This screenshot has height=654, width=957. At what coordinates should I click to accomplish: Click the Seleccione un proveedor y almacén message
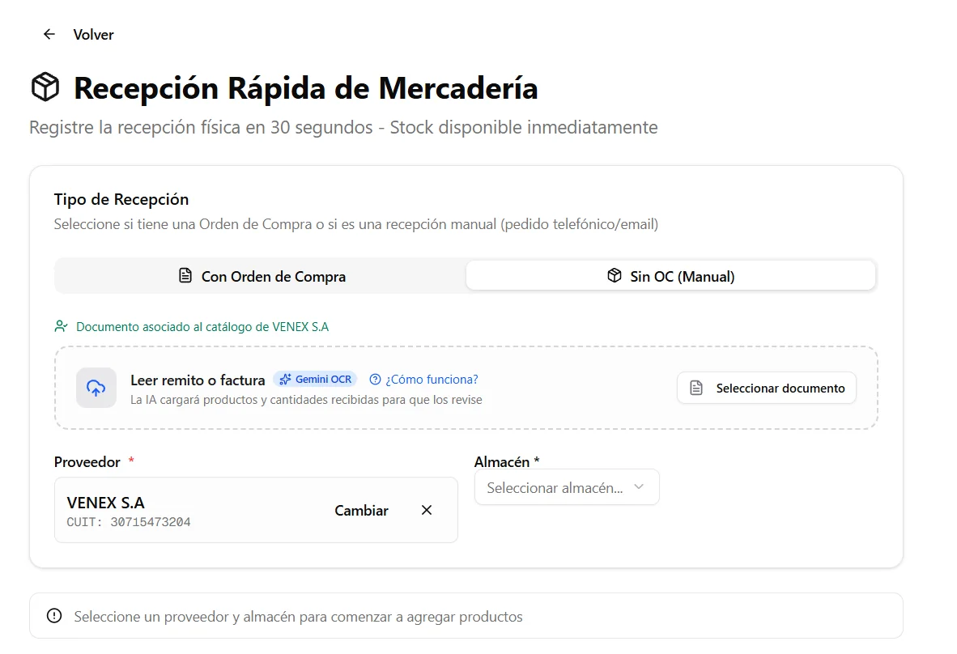(299, 617)
